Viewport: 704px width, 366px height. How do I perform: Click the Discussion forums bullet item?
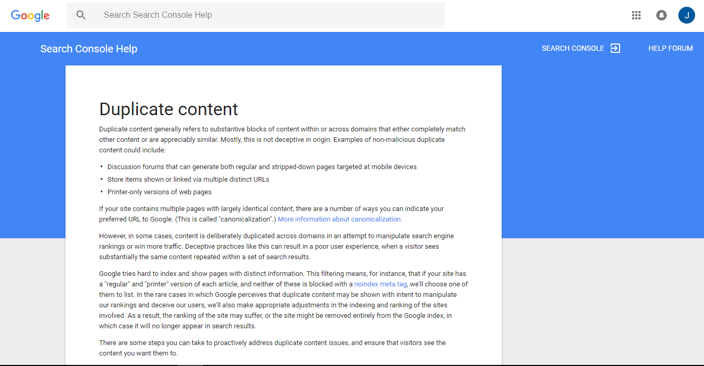click(x=262, y=167)
